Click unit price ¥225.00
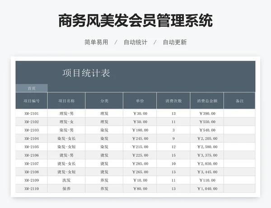Screen dimensions: 271x208 click(140, 155)
